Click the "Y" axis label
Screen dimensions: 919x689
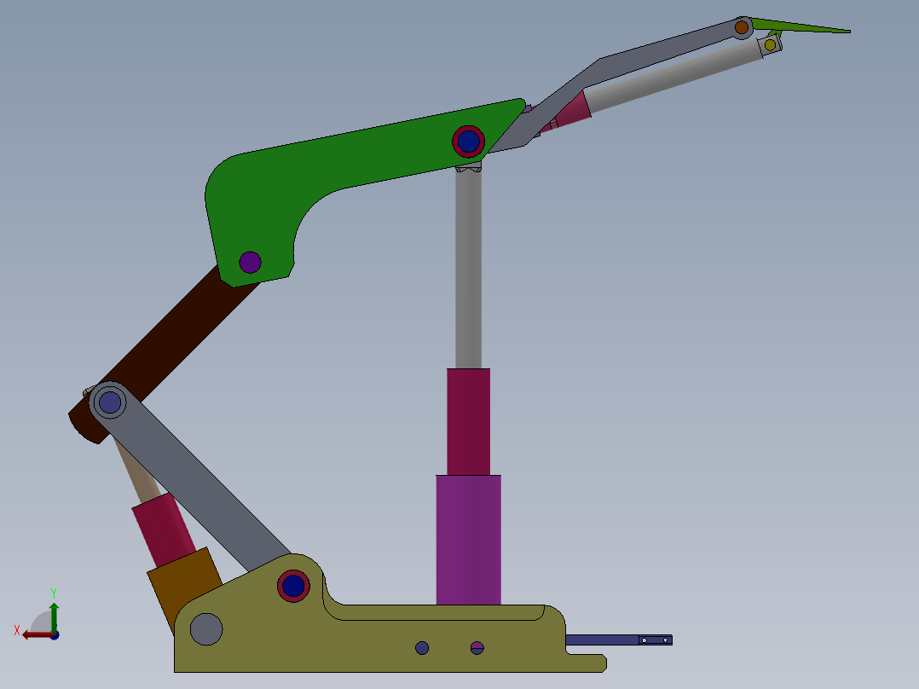click(54, 593)
